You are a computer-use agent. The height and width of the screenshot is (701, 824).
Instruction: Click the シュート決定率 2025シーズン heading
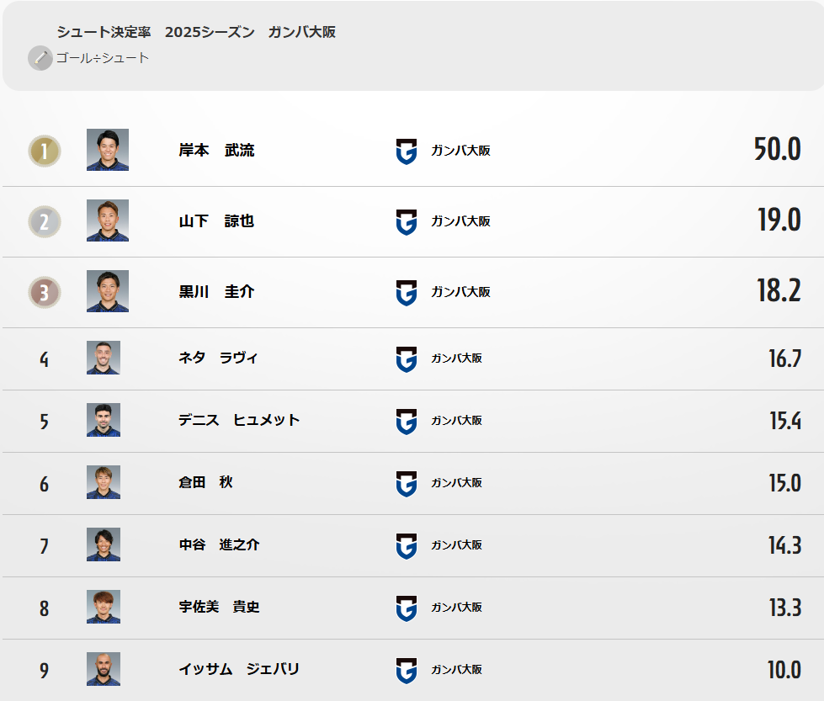coord(196,32)
